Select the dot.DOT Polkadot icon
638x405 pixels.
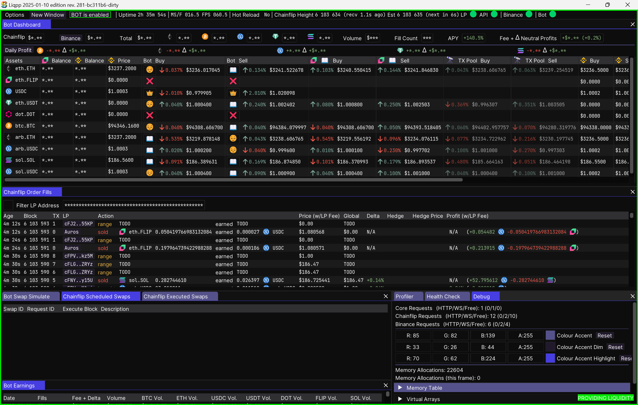tap(9, 114)
